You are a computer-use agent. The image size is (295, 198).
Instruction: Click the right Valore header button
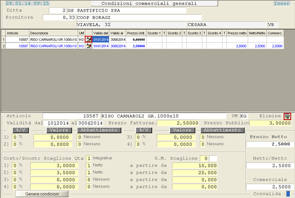click(182, 130)
